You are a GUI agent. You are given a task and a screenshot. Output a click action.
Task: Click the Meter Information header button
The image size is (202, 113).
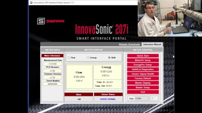(52, 56)
